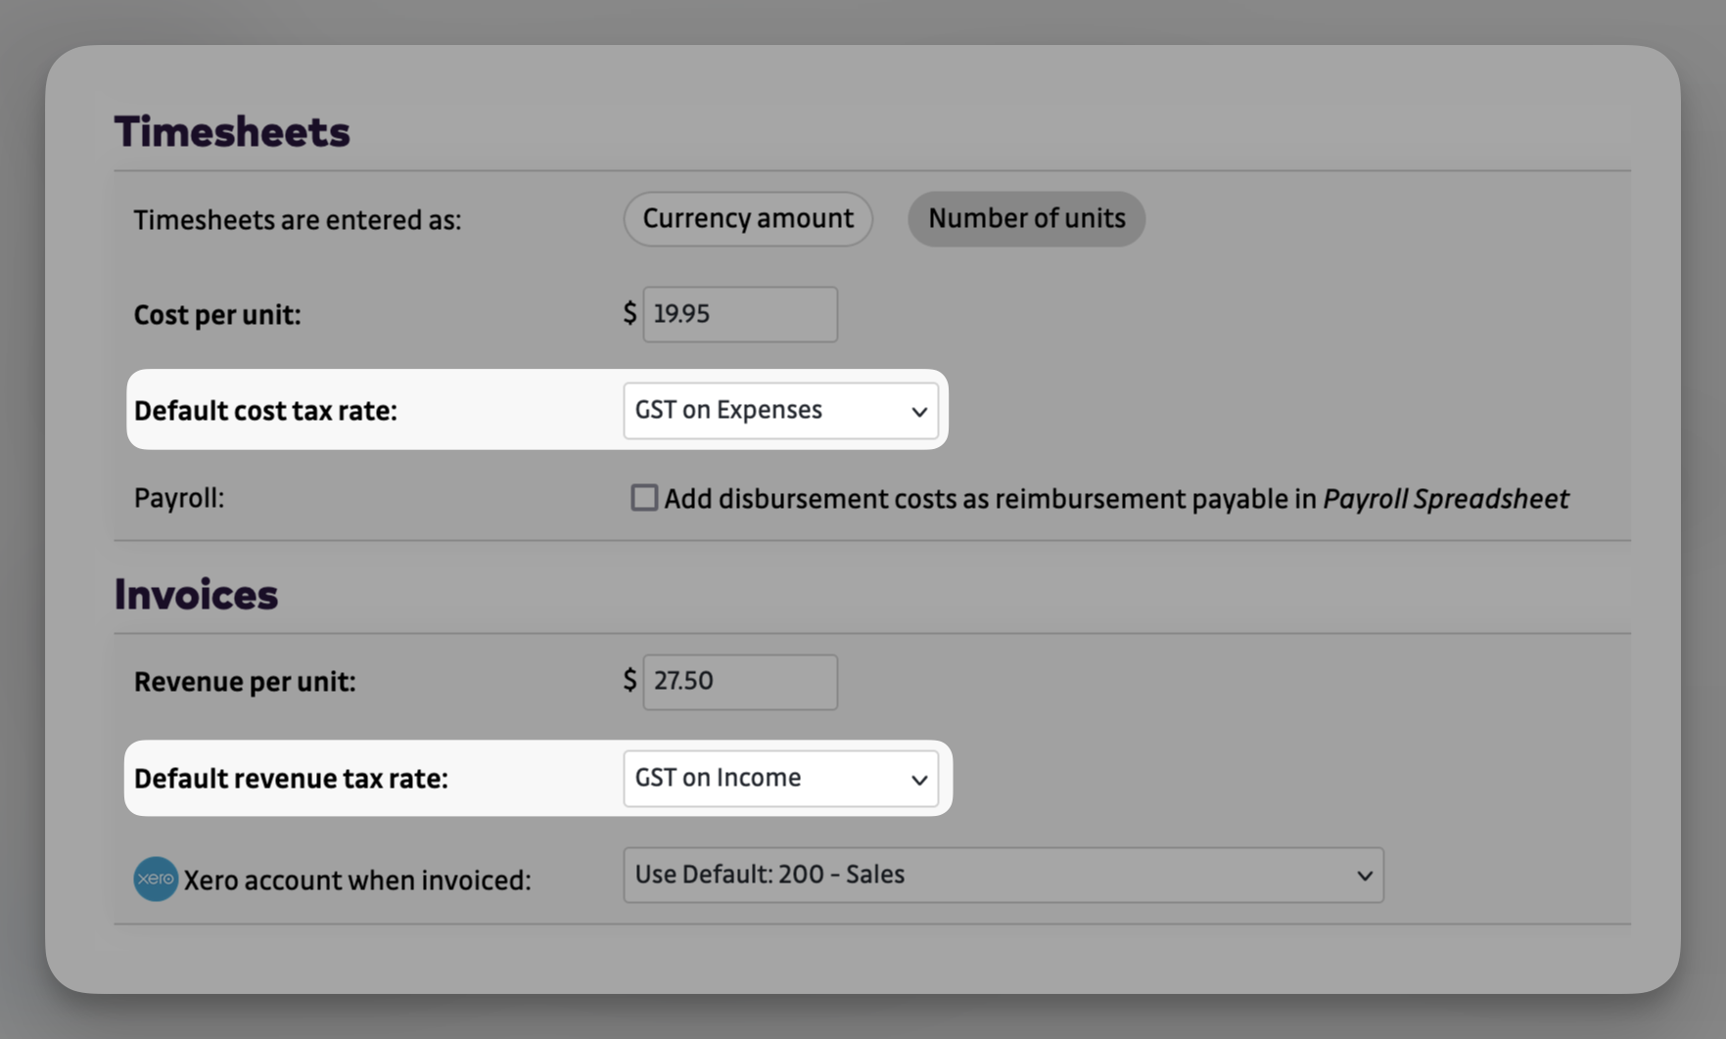Enable the Payroll disbursement reimbursement checkbox
Viewport: 1726px width, 1039px height.
click(644, 498)
